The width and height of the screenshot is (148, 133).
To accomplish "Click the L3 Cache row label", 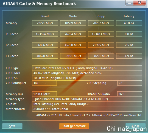I will pos(12,56).
